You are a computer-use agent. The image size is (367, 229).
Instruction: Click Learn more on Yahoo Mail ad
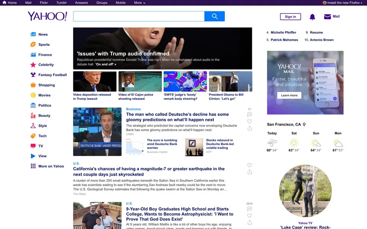click(x=289, y=95)
